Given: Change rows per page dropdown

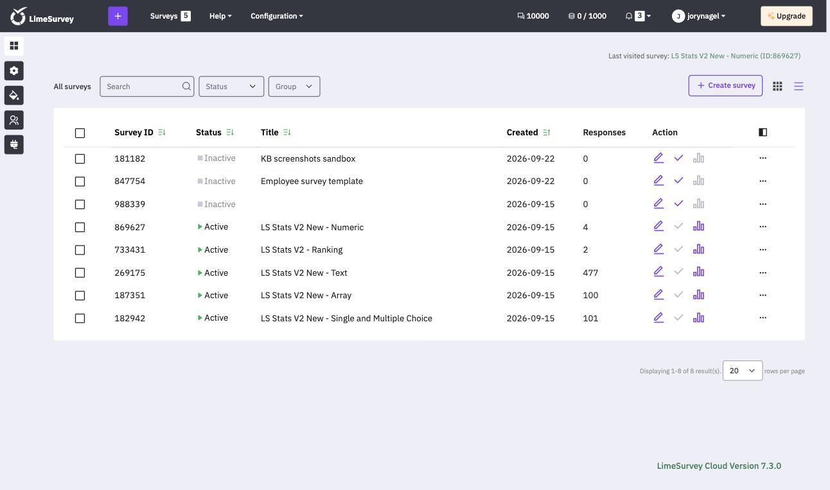Looking at the screenshot, I should [743, 371].
